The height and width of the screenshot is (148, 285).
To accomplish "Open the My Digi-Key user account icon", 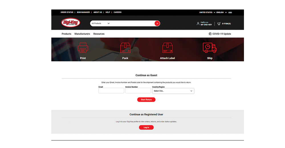I will pyautogui.click(x=198, y=23).
